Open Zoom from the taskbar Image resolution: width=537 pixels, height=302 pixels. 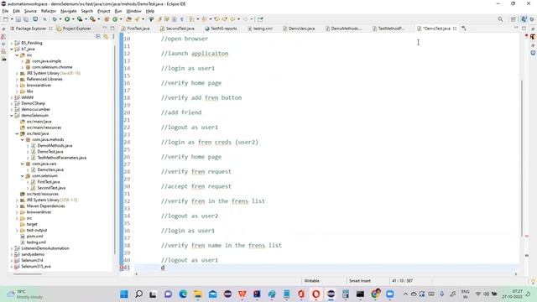[389, 294]
